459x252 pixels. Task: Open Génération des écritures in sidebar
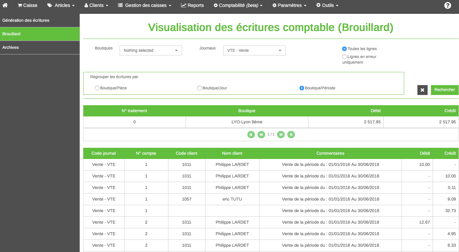tap(40, 20)
